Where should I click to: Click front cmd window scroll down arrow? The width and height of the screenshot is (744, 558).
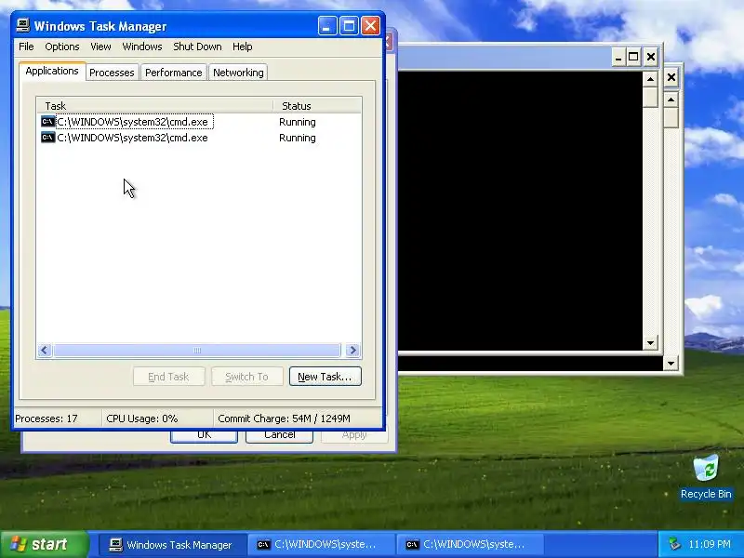click(x=650, y=342)
